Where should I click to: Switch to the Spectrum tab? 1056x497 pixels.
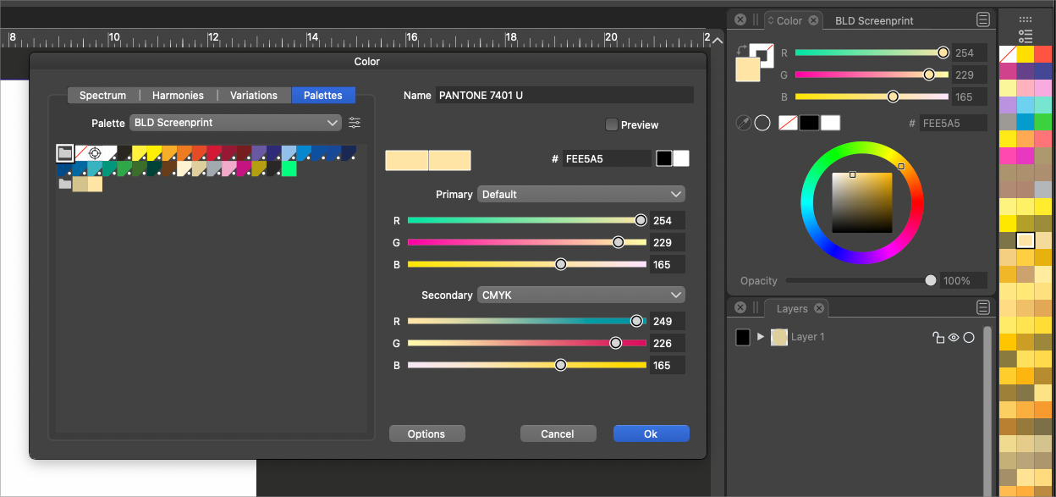(x=102, y=96)
